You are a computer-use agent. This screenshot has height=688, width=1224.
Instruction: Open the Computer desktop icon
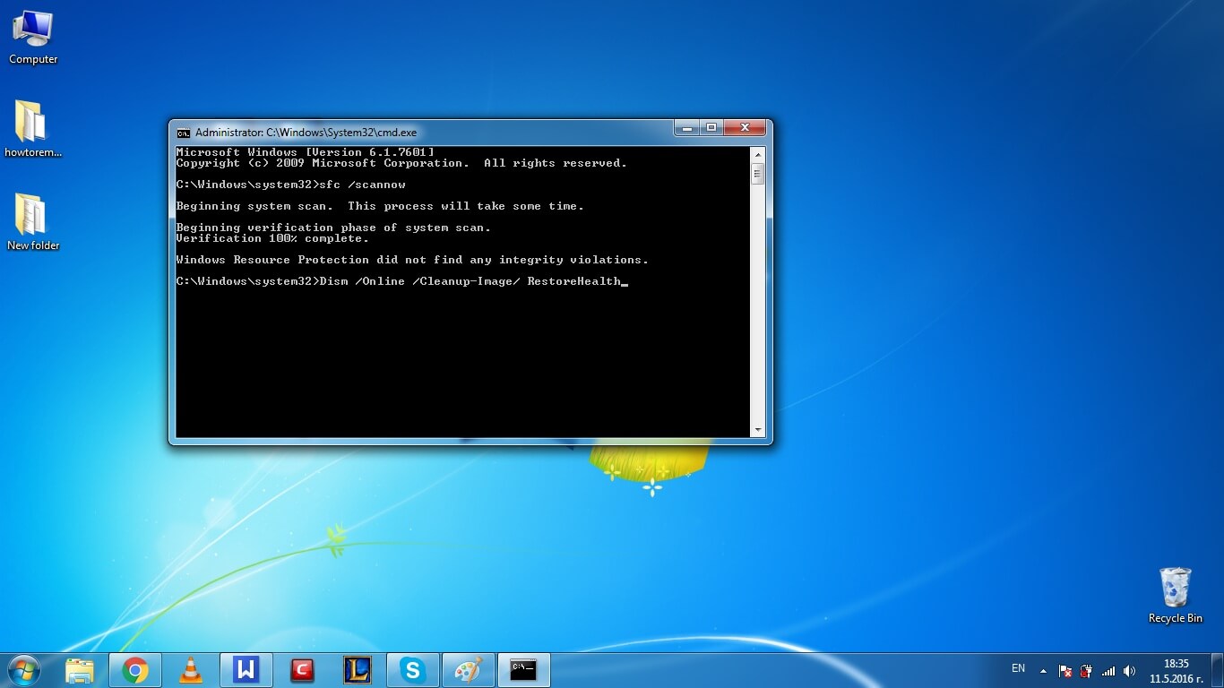click(32, 37)
